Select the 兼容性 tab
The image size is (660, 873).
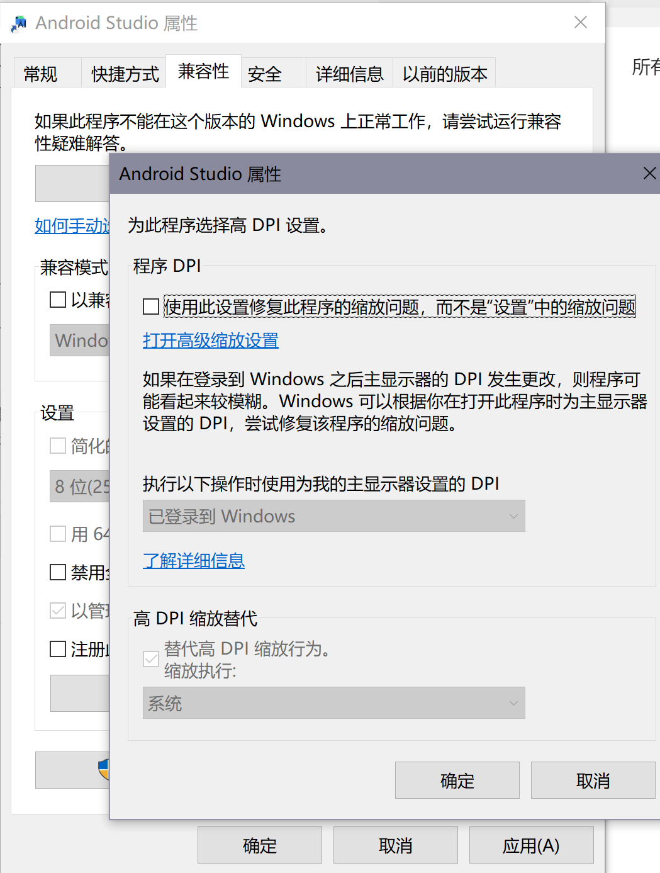[203, 71]
